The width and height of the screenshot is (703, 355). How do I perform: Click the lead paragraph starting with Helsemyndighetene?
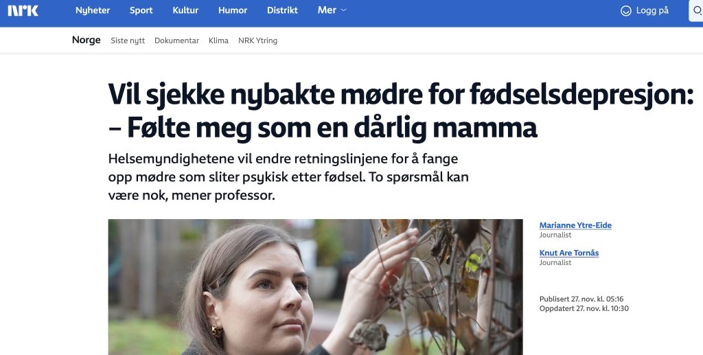[x=288, y=176]
